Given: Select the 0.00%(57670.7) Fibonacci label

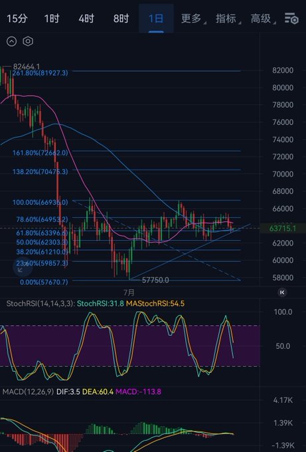Looking at the screenshot, I should 44,282.
